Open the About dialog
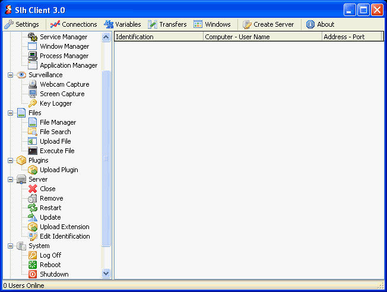 [x=320, y=24]
